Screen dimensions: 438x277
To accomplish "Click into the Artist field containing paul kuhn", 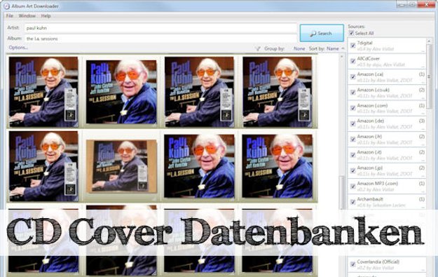I will point(160,28).
